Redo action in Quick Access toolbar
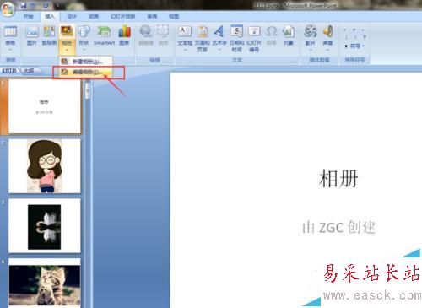Screen dimensions: 422x308 (46, 5)
